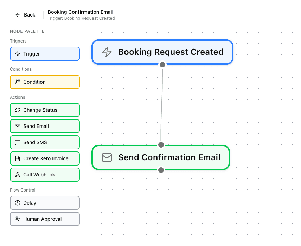
Task: Click the Back button
Action: (x=25, y=15)
